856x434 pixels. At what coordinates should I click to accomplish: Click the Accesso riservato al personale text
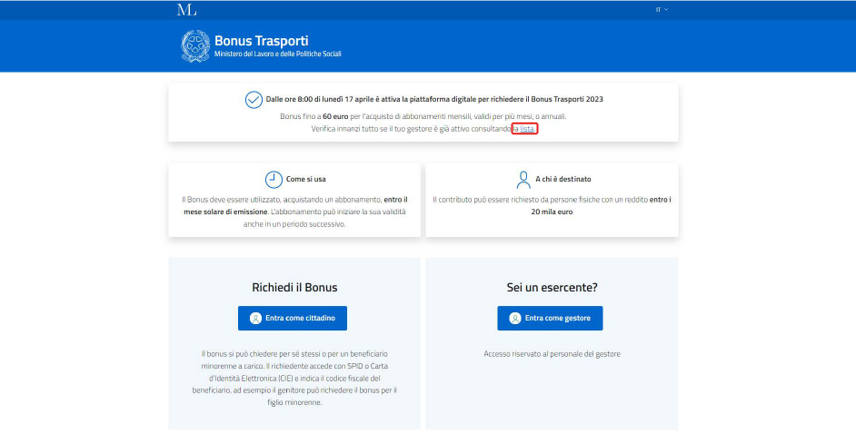pos(552,354)
